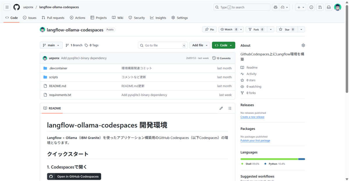Switch to the Actions tab
The height and width of the screenshot is (181, 349).
click(77, 18)
